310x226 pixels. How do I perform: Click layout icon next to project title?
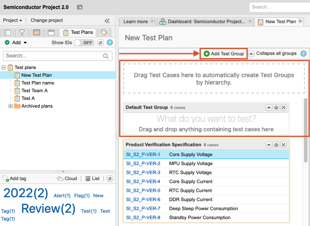click(80, 7)
